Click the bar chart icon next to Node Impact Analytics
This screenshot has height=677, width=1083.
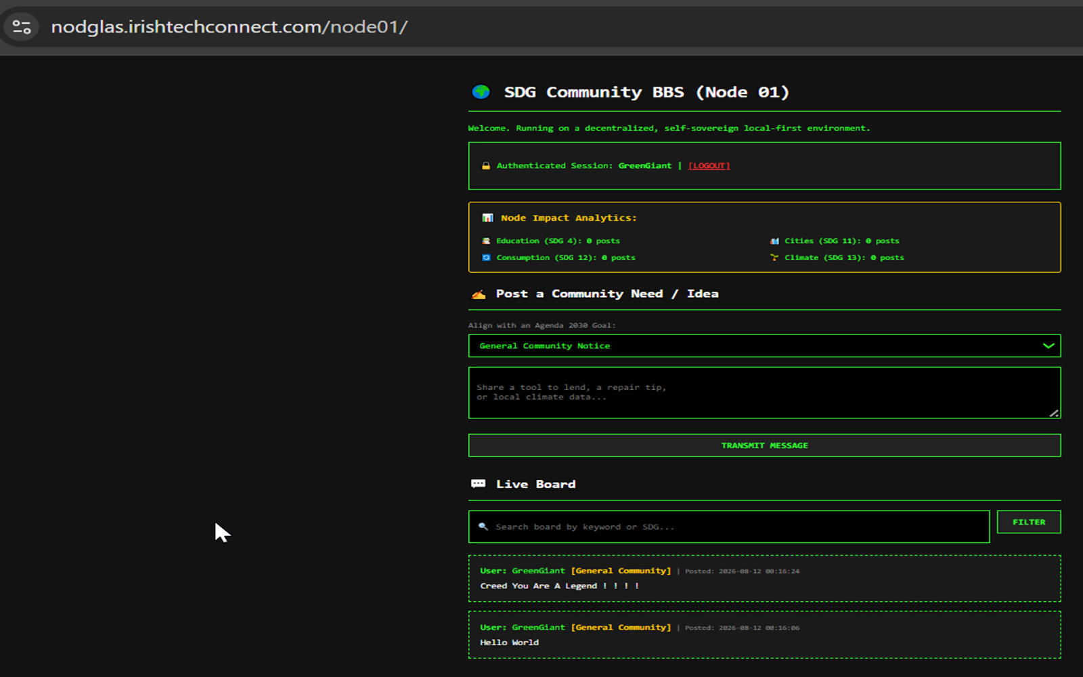[x=487, y=218]
